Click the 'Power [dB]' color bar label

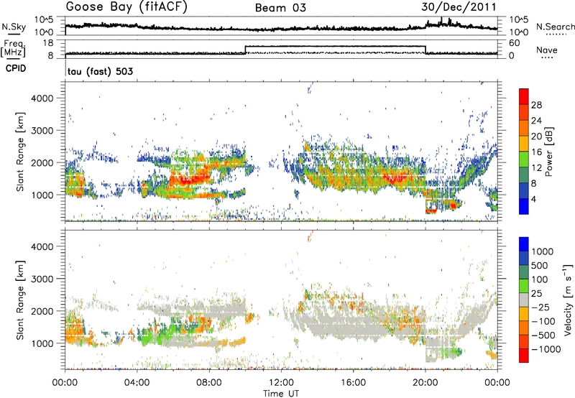(x=548, y=152)
